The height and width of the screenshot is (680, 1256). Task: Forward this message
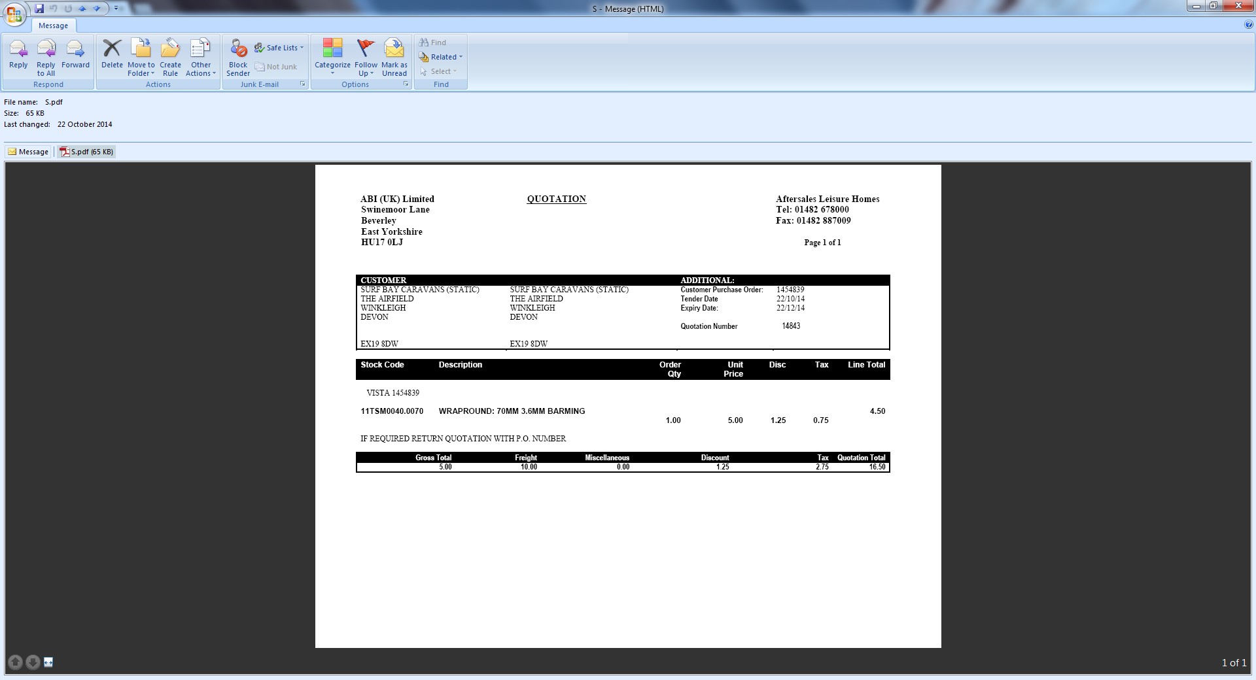tap(75, 55)
